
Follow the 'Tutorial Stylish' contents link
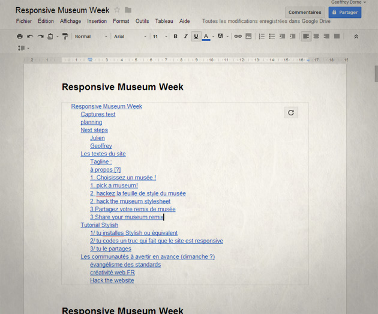[x=100, y=225]
